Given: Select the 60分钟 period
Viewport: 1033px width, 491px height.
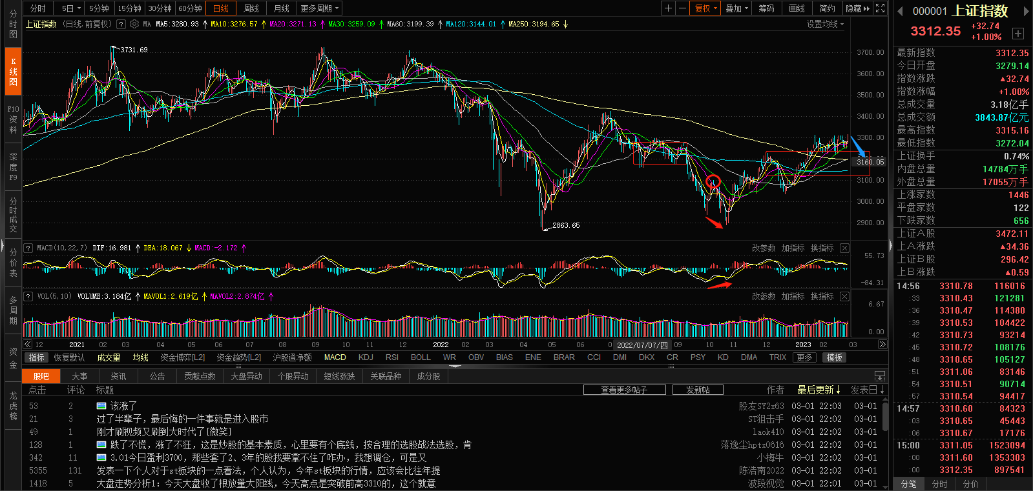Looking at the screenshot, I should click(x=190, y=8).
